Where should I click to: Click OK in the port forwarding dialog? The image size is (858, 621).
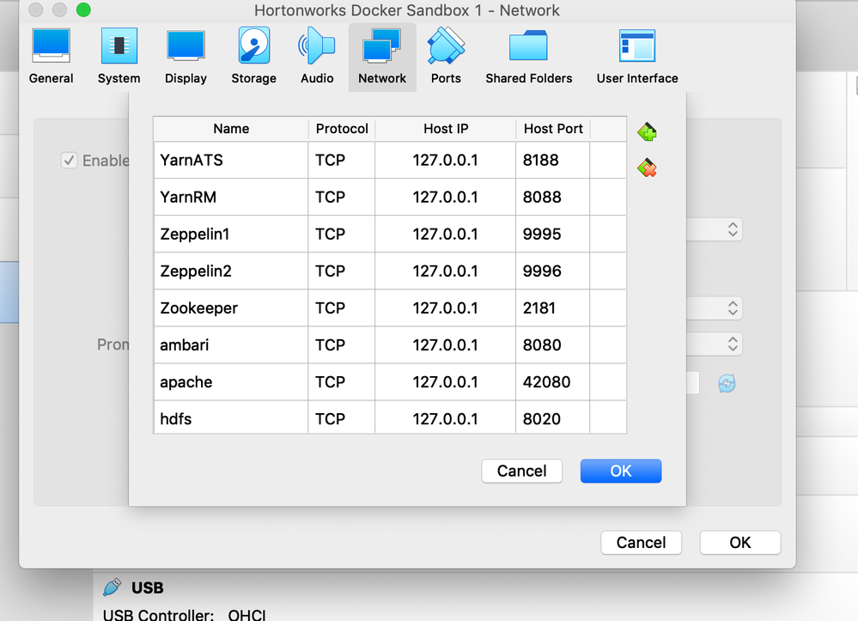620,471
